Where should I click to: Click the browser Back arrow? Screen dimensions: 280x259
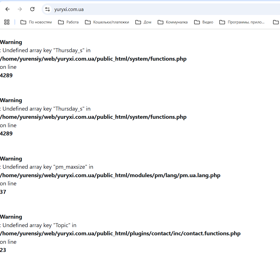point(7,9)
